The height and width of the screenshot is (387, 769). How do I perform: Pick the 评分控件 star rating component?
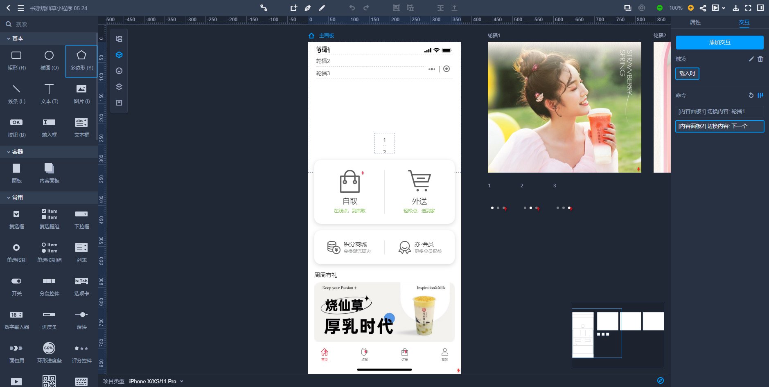pos(81,353)
